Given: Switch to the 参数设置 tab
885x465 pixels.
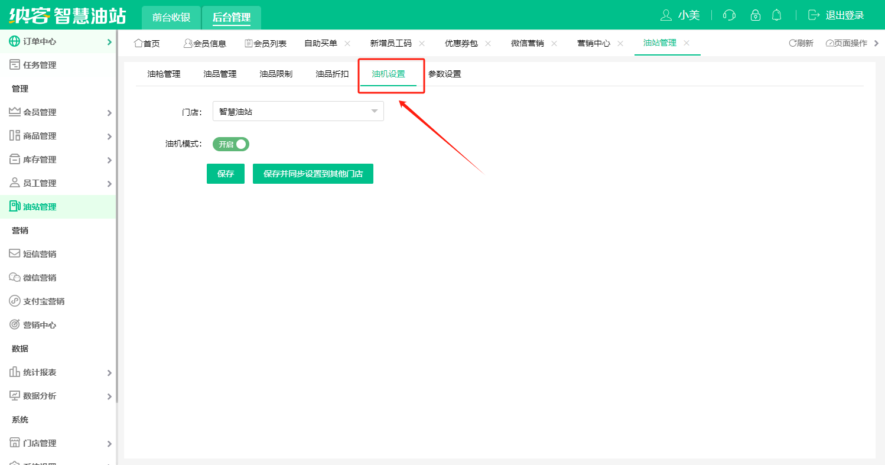Looking at the screenshot, I should [x=444, y=74].
